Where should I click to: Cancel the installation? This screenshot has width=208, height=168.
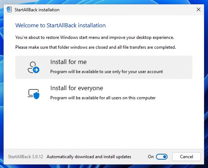click(x=187, y=157)
